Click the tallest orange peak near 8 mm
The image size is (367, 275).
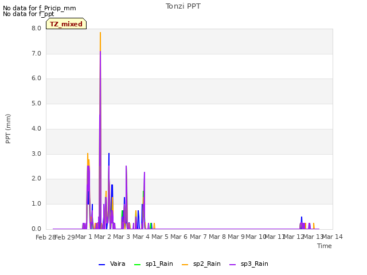tap(100, 41)
